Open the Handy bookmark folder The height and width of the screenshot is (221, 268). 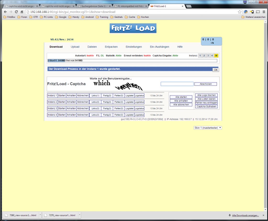[74, 17]
